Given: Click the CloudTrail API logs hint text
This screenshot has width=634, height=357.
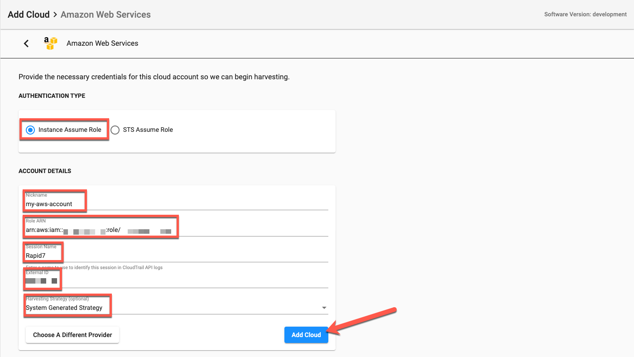Looking at the screenshot, I should tap(94, 267).
